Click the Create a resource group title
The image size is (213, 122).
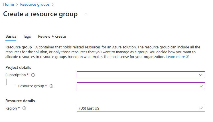(x=40, y=14)
